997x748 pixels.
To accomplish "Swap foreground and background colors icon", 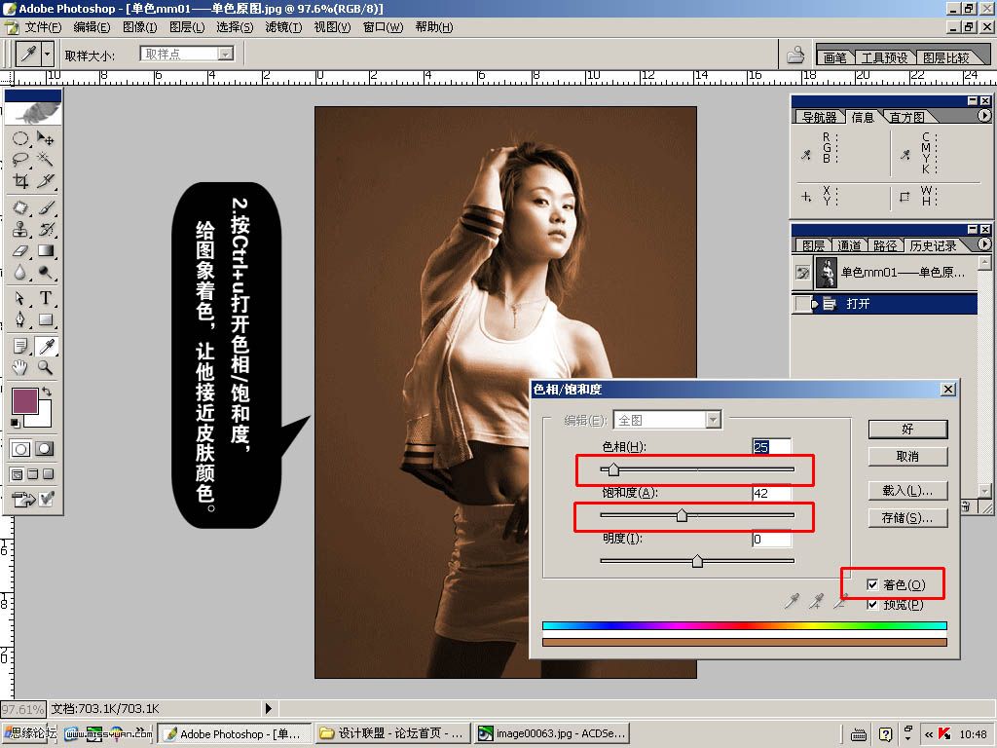I will pyautogui.click(x=47, y=392).
